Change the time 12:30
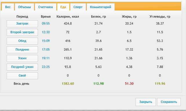The image size is (186, 111). tap(46, 32)
